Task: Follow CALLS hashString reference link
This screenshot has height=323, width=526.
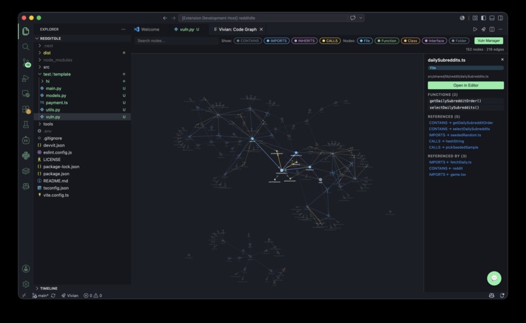Action: (x=446, y=141)
